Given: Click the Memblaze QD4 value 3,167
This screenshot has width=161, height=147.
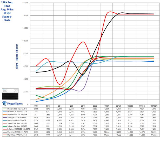Looking at the screenshot, I should 59,135.
